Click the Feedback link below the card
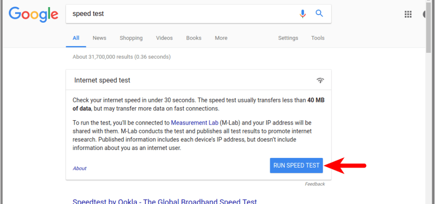 [x=315, y=184]
